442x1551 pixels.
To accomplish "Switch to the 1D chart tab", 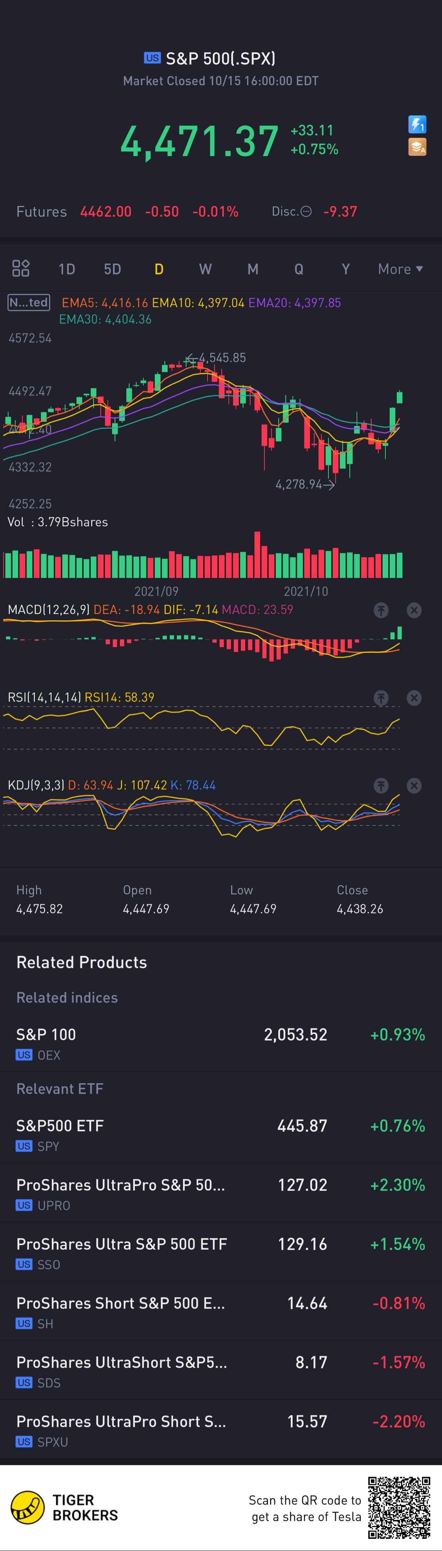I will point(67,269).
